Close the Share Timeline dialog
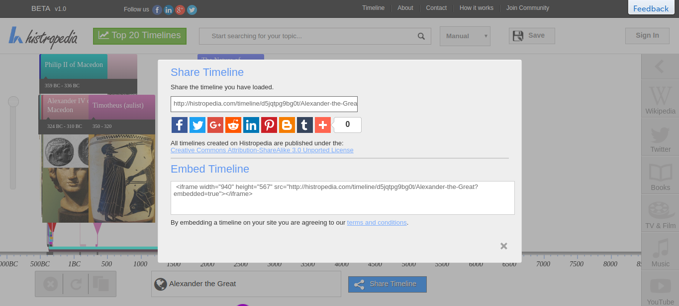This screenshot has width=679, height=306. click(504, 246)
